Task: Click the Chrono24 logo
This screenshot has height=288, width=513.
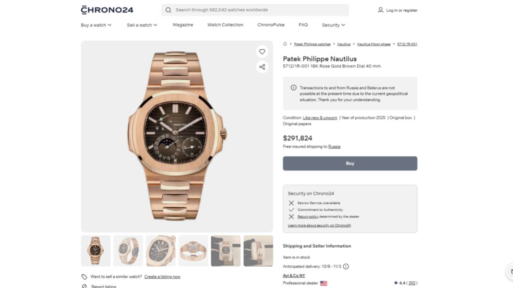Action: (107, 10)
